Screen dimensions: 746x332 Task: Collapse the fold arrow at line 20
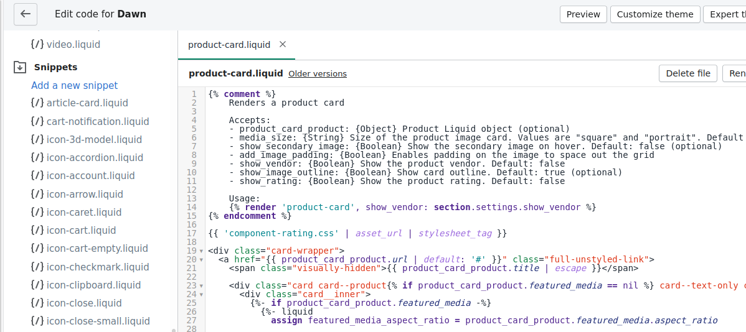pos(201,260)
